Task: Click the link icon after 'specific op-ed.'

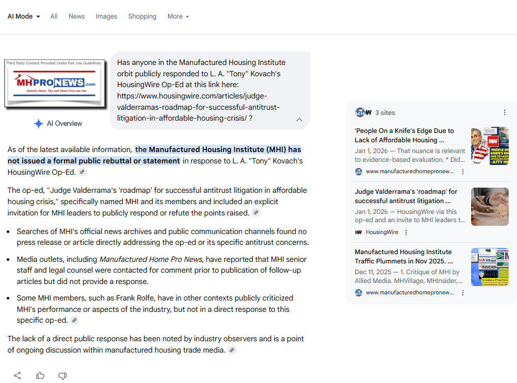Action: (x=75, y=321)
